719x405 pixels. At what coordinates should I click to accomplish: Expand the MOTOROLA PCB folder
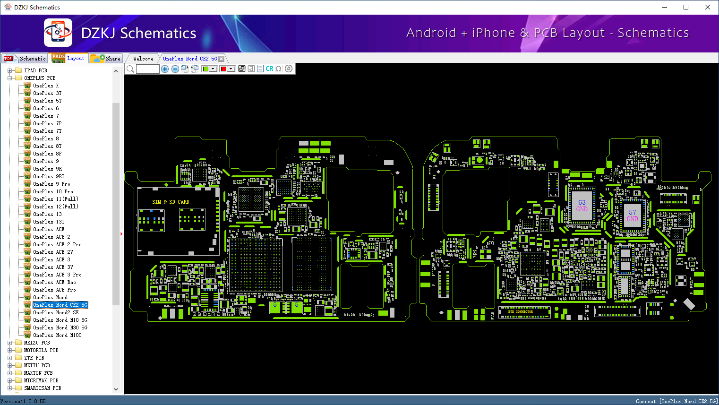click(9, 350)
